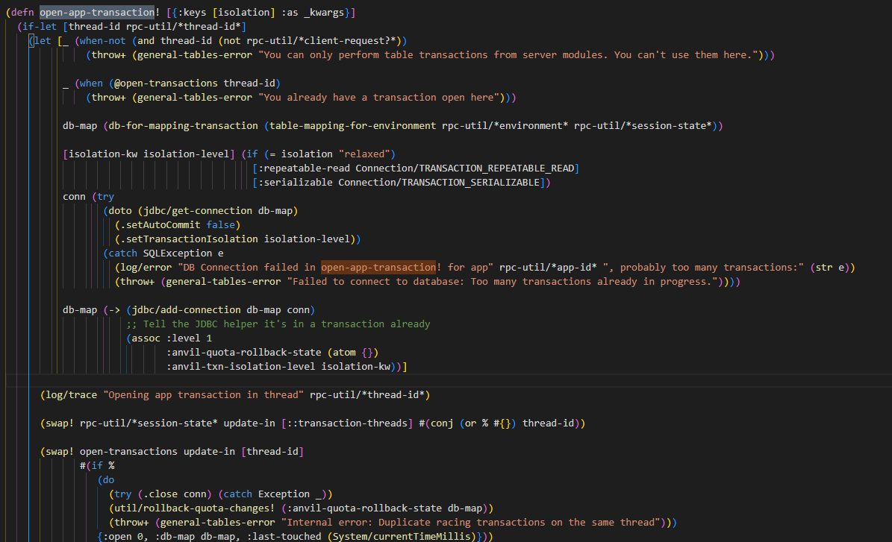Click the :anvil-txn-isolation-level keyword
The image size is (892, 542).
pyautogui.click(x=240, y=367)
